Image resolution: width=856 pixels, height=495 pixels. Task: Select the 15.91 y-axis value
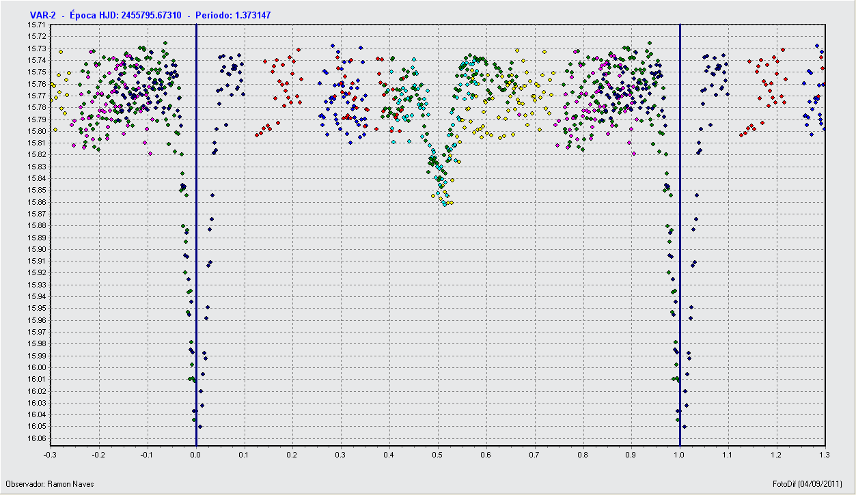[37, 261]
